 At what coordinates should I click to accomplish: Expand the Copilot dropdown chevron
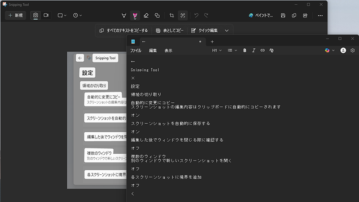pos(333,50)
